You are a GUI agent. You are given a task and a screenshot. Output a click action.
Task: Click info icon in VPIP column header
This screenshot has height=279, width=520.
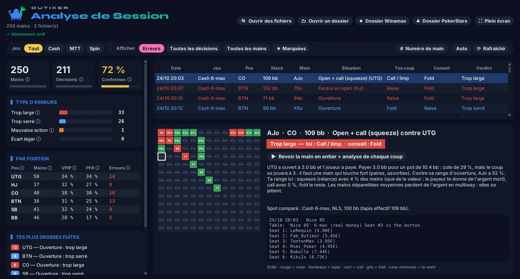click(74, 168)
